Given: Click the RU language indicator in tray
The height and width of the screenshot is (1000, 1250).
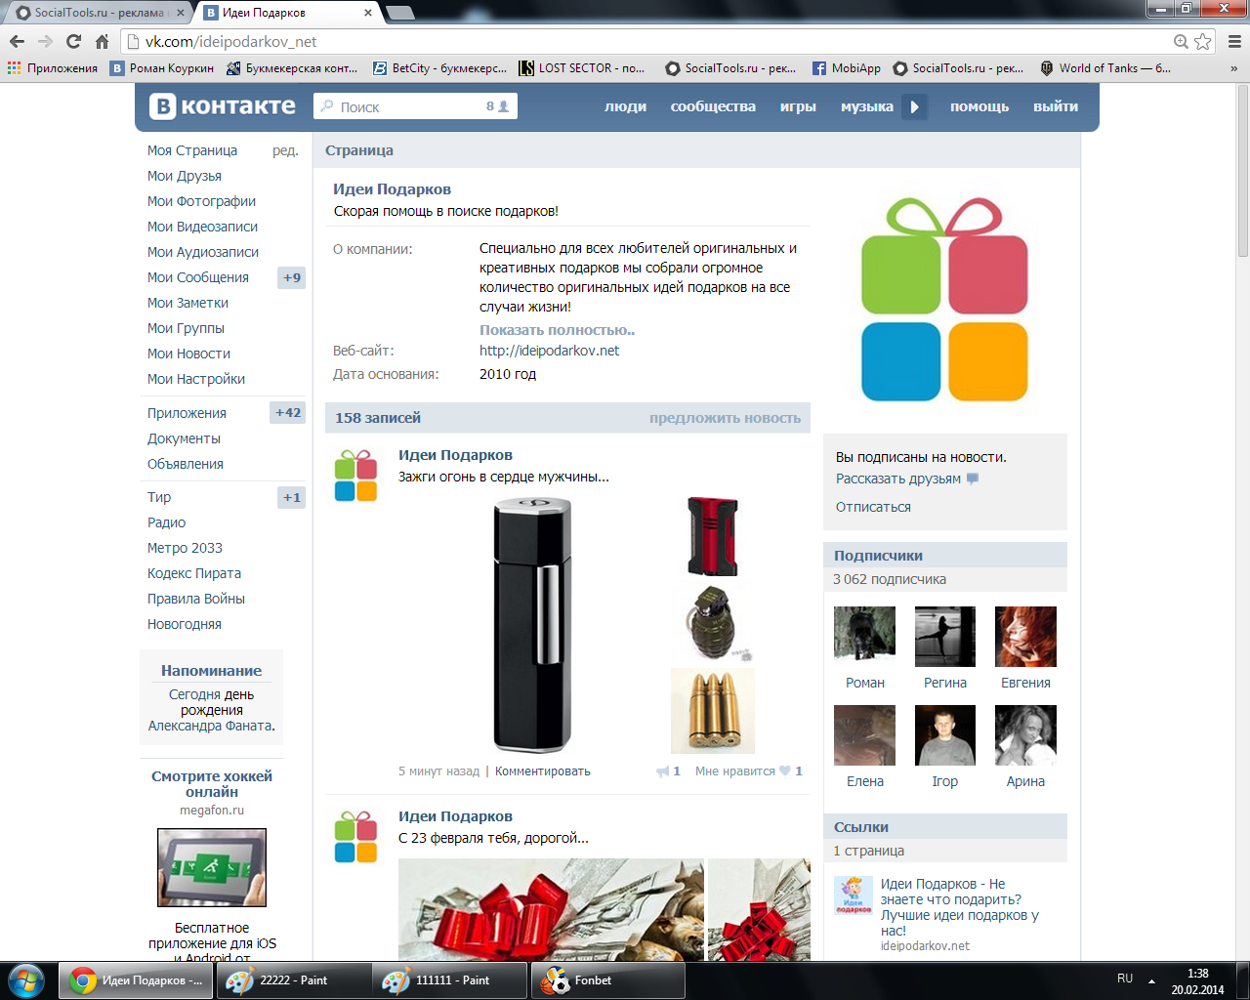Looking at the screenshot, I should 1125,979.
